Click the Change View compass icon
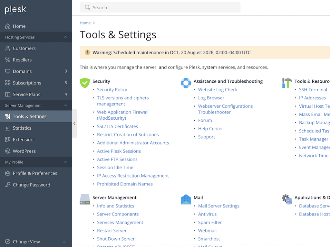330x247 pixels. [x=8, y=242]
